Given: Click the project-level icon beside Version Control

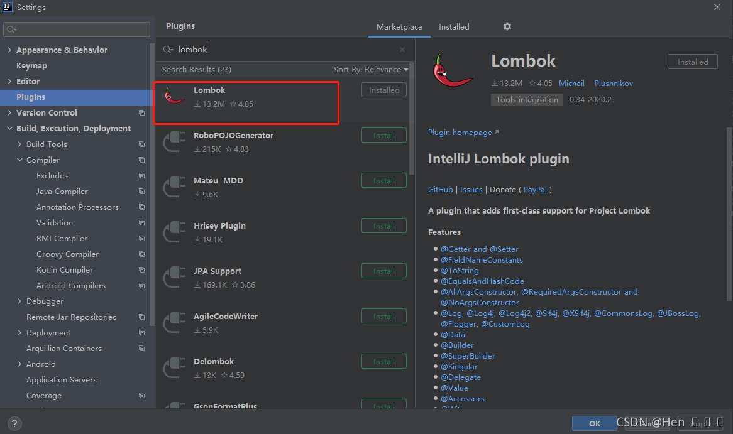Looking at the screenshot, I should [x=141, y=112].
